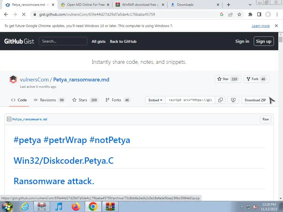Open the Stars tab

[85, 100]
